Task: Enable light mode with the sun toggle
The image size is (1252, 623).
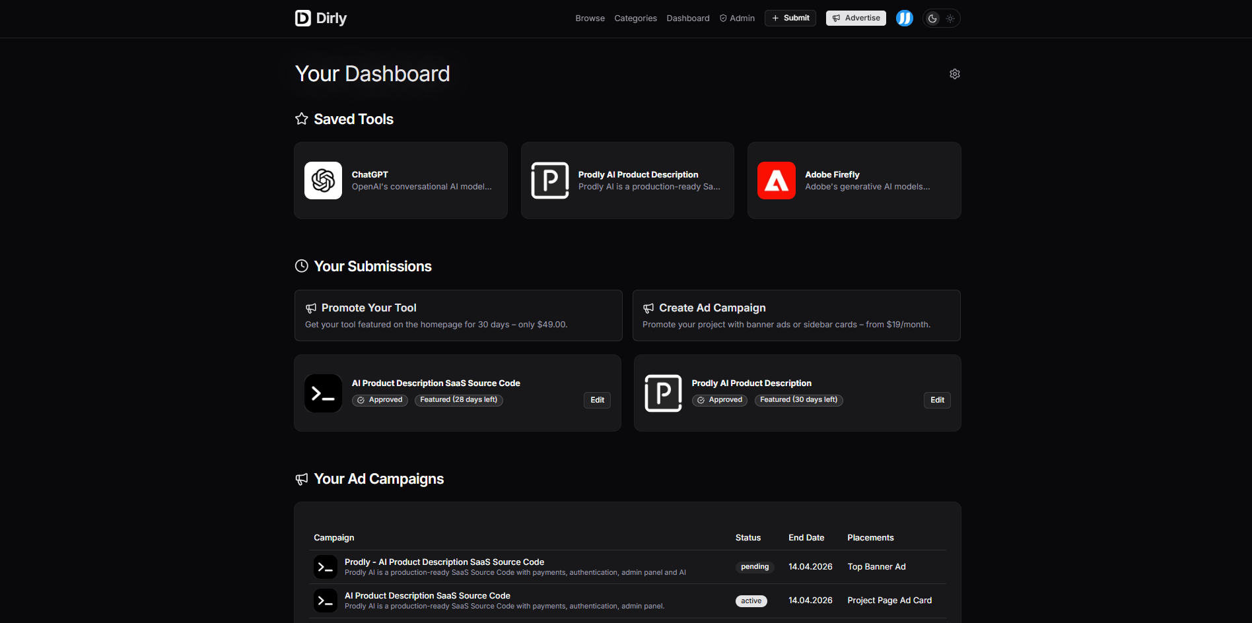Action: pyautogui.click(x=951, y=18)
